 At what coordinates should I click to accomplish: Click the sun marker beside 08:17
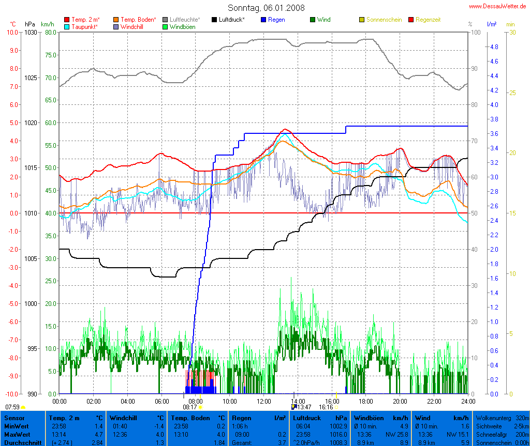click(200, 407)
